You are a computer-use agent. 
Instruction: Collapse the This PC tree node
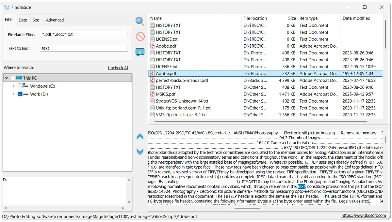(x=7, y=78)
